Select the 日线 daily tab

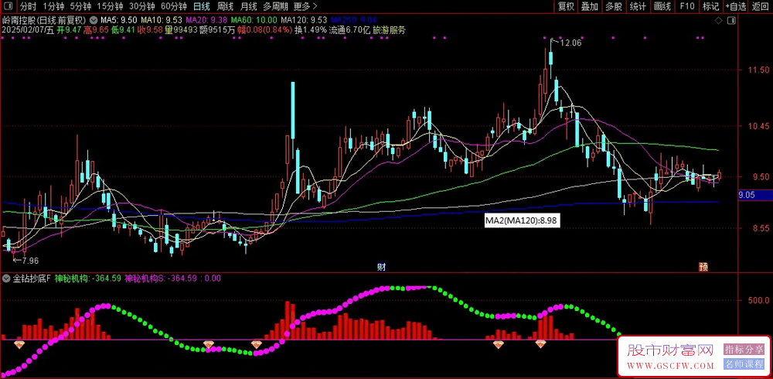(202, 6)
